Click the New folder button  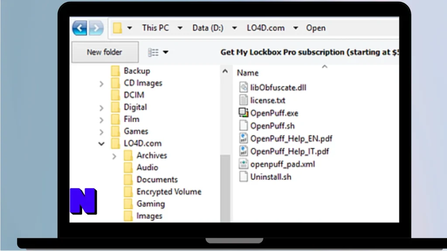coord(105,52)
